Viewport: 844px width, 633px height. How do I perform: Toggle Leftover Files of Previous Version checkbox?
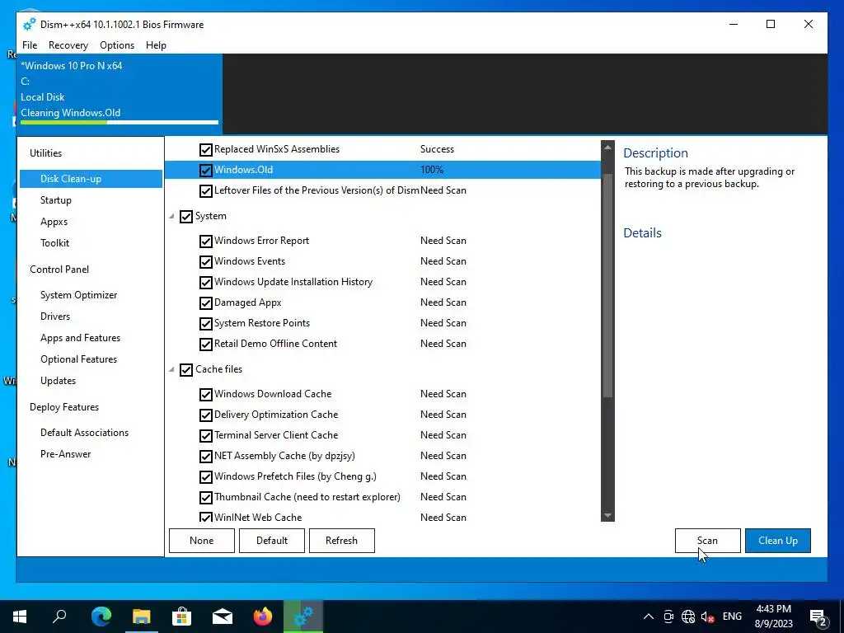205,190
